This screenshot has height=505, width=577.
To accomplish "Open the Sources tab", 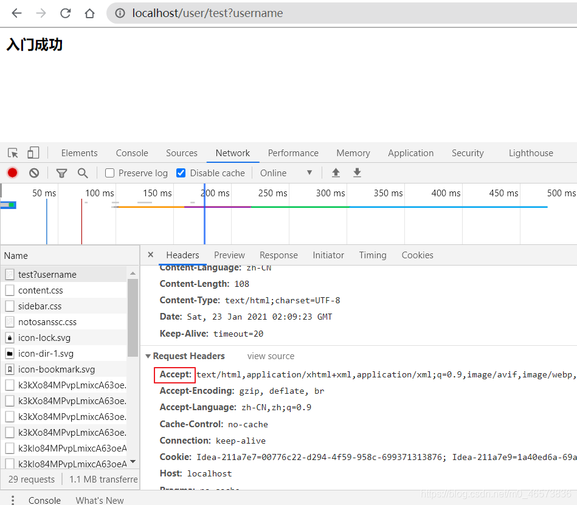I will (x=182, y=153).
